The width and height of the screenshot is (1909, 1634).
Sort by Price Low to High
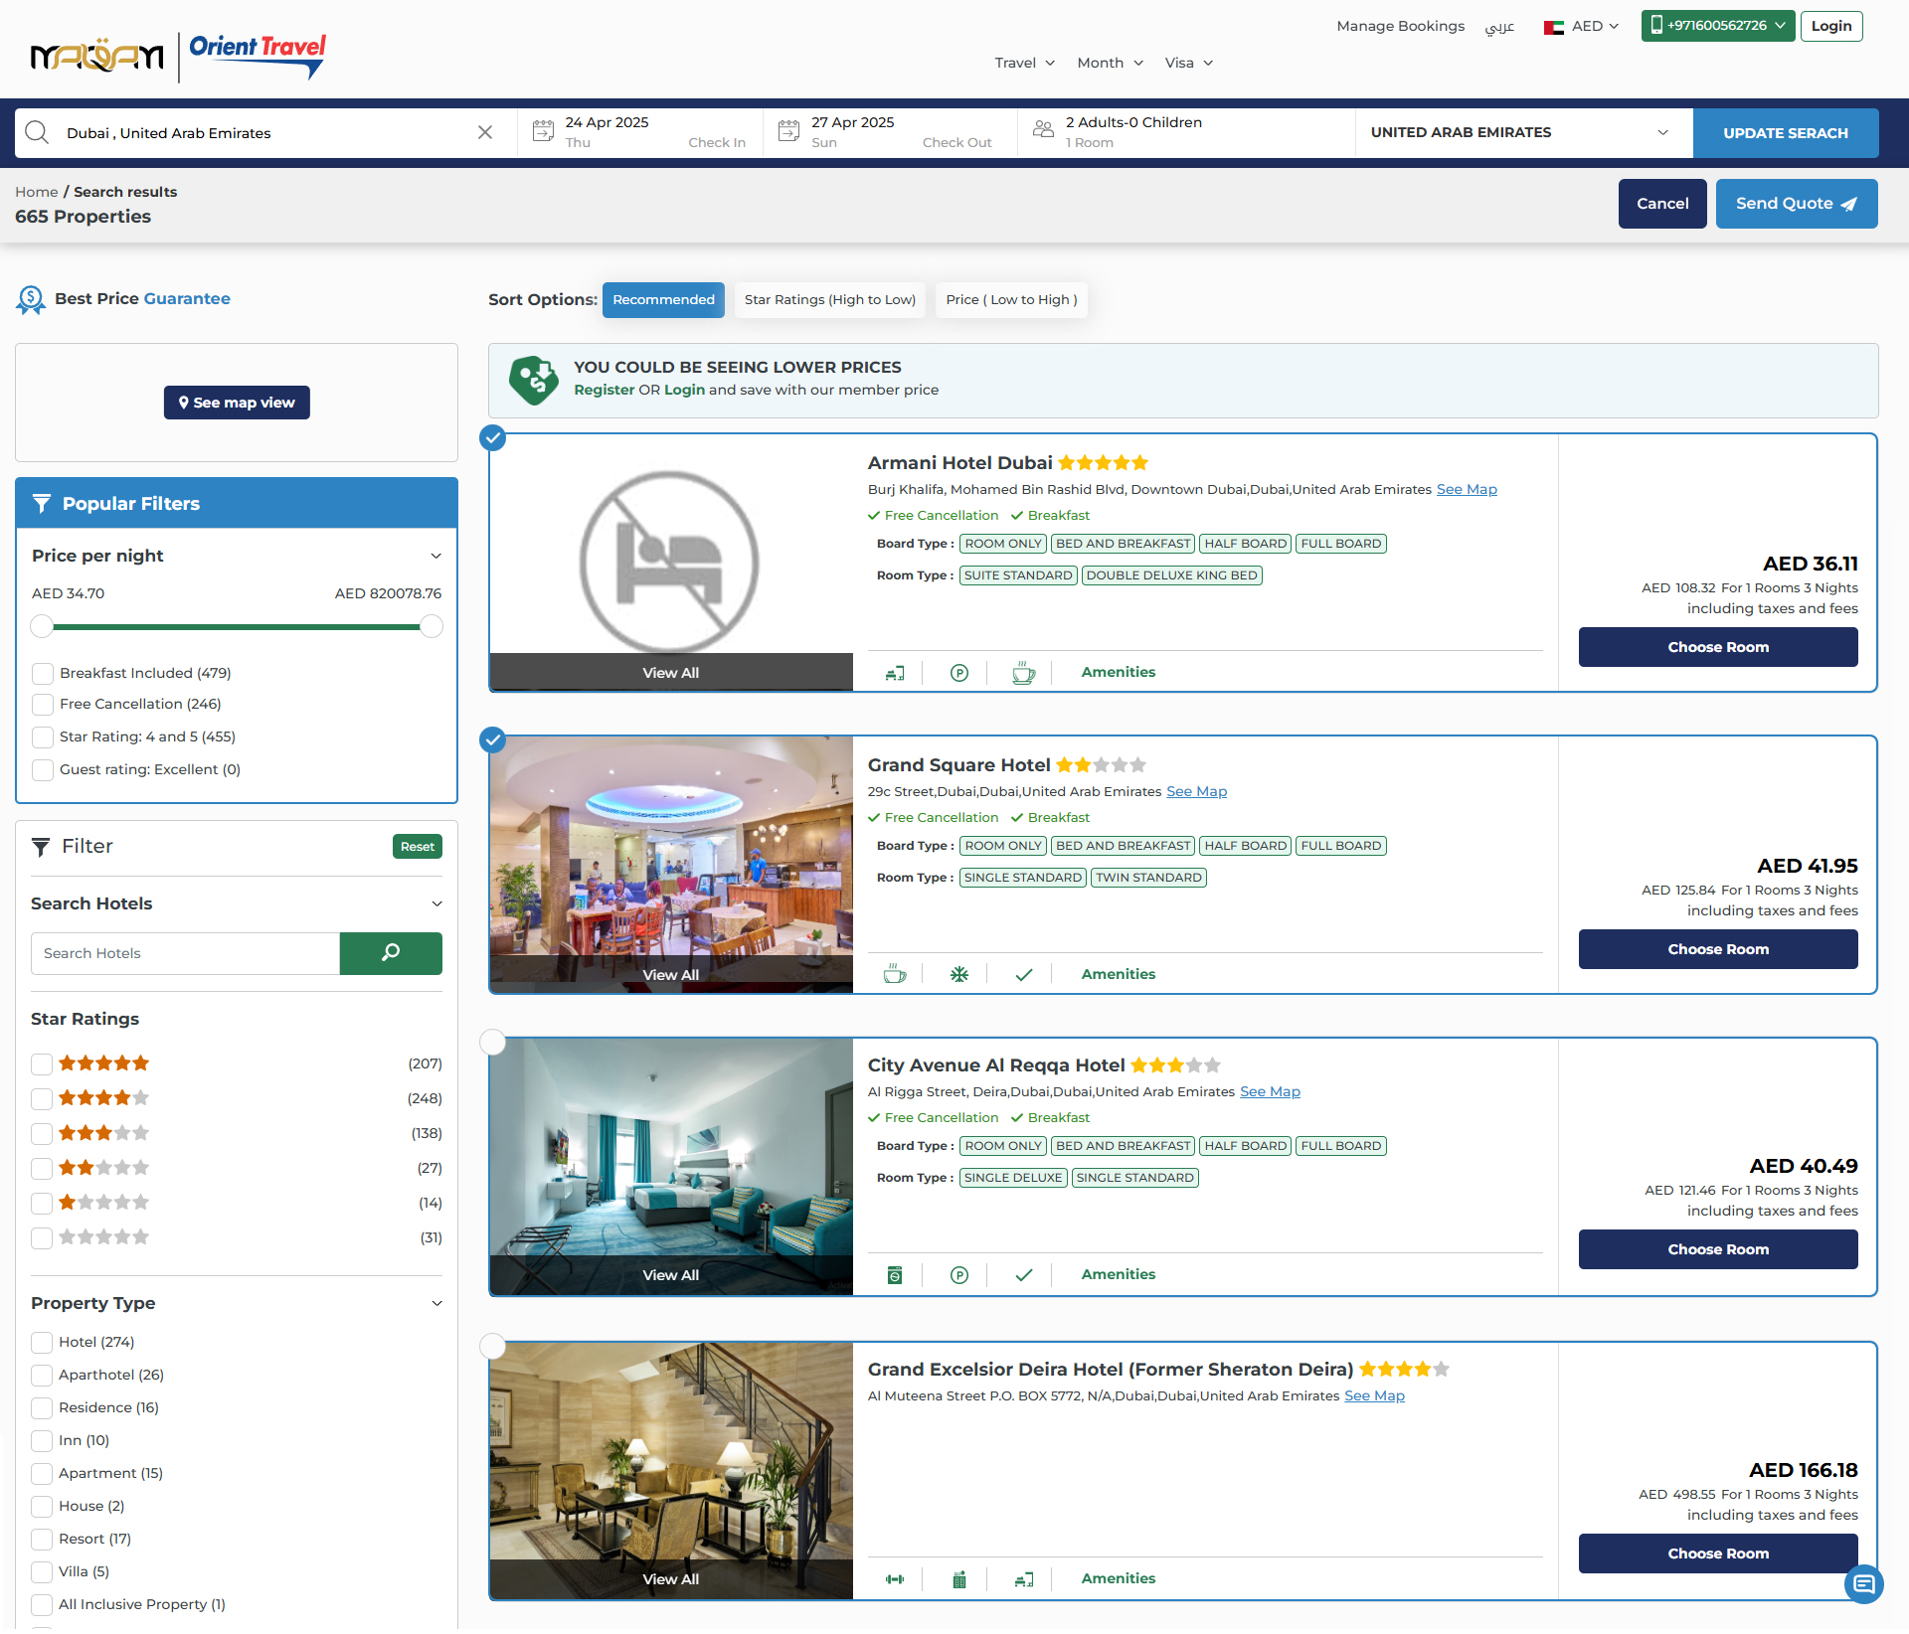click(1011, 300)
